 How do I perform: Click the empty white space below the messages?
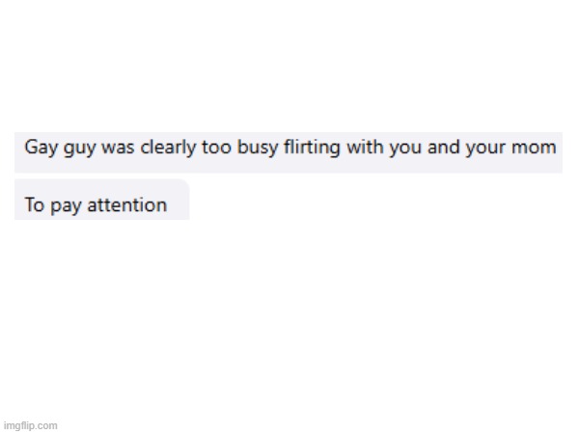pos(289,318)
